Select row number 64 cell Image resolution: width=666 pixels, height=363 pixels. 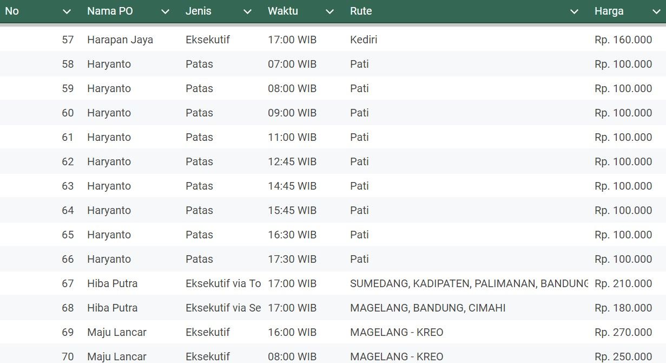68,210
